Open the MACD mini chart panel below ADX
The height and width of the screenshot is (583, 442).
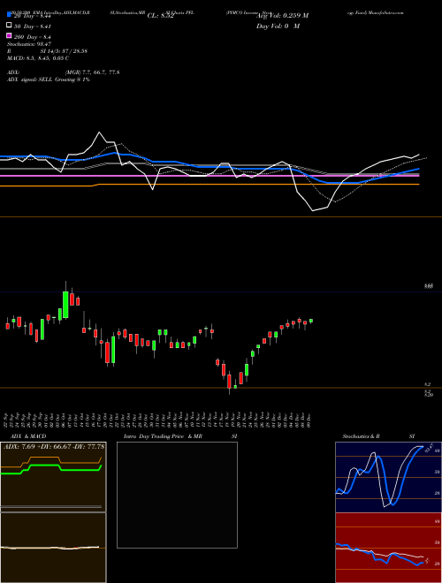tap(53, 548)
